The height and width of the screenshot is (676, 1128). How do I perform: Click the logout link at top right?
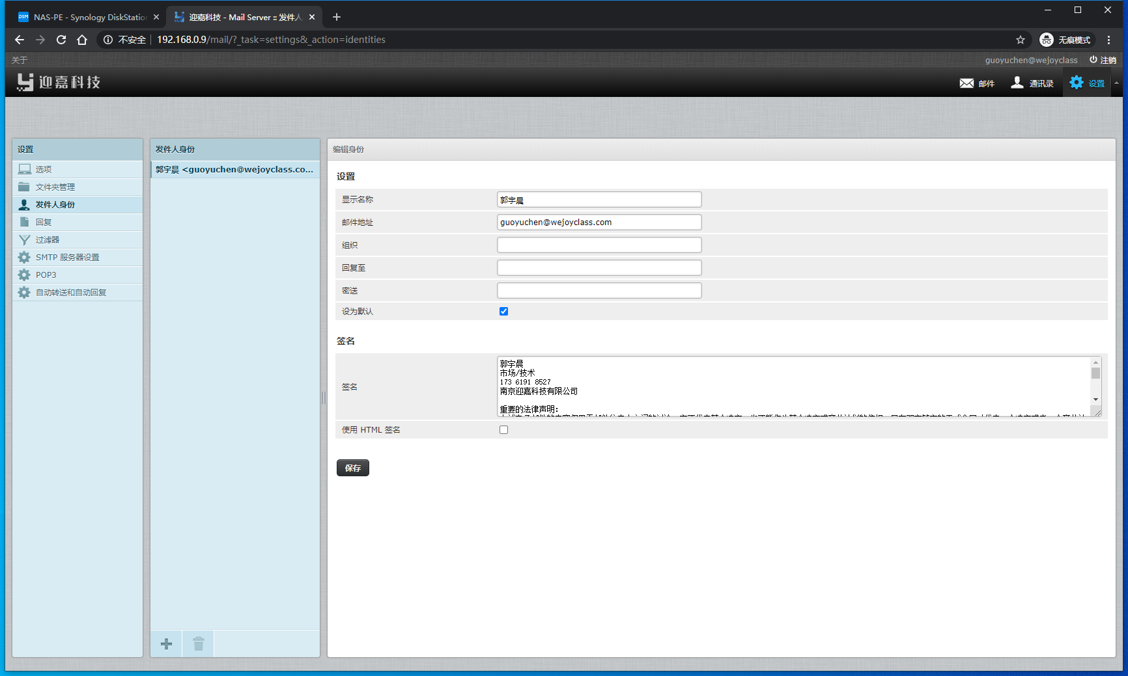(1103, 60)
